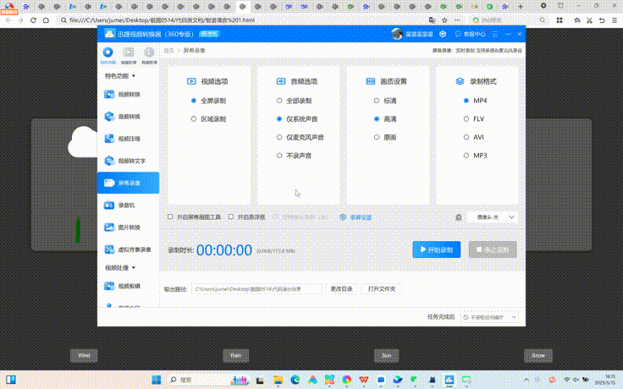The height and width of the screenshot is (389, 623).
Task: Open the 客服中心 support chat
Action: point(471,34)
